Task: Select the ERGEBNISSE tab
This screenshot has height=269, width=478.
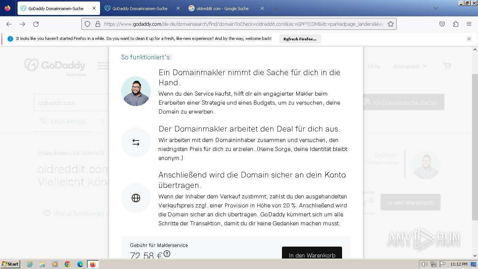Action: point(63,121)
